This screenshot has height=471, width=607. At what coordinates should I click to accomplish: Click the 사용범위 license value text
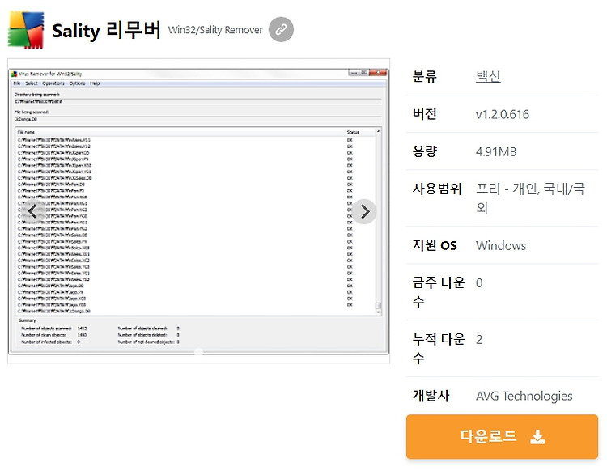[530, 198]
